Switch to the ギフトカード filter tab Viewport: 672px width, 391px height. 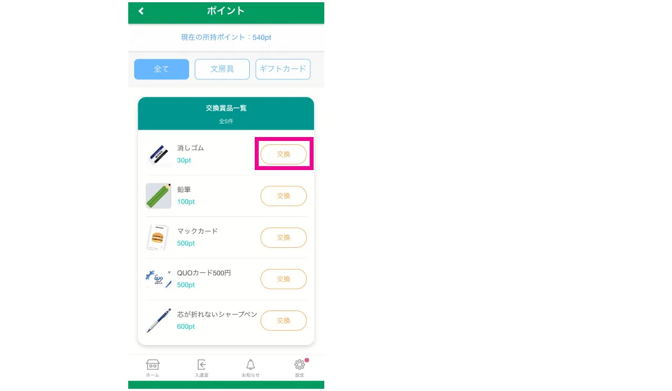pyautogui.click(x=283, y=69)
